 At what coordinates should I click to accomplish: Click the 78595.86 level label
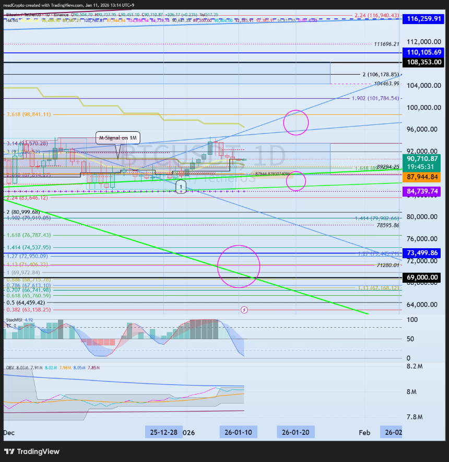click(388, 225)
